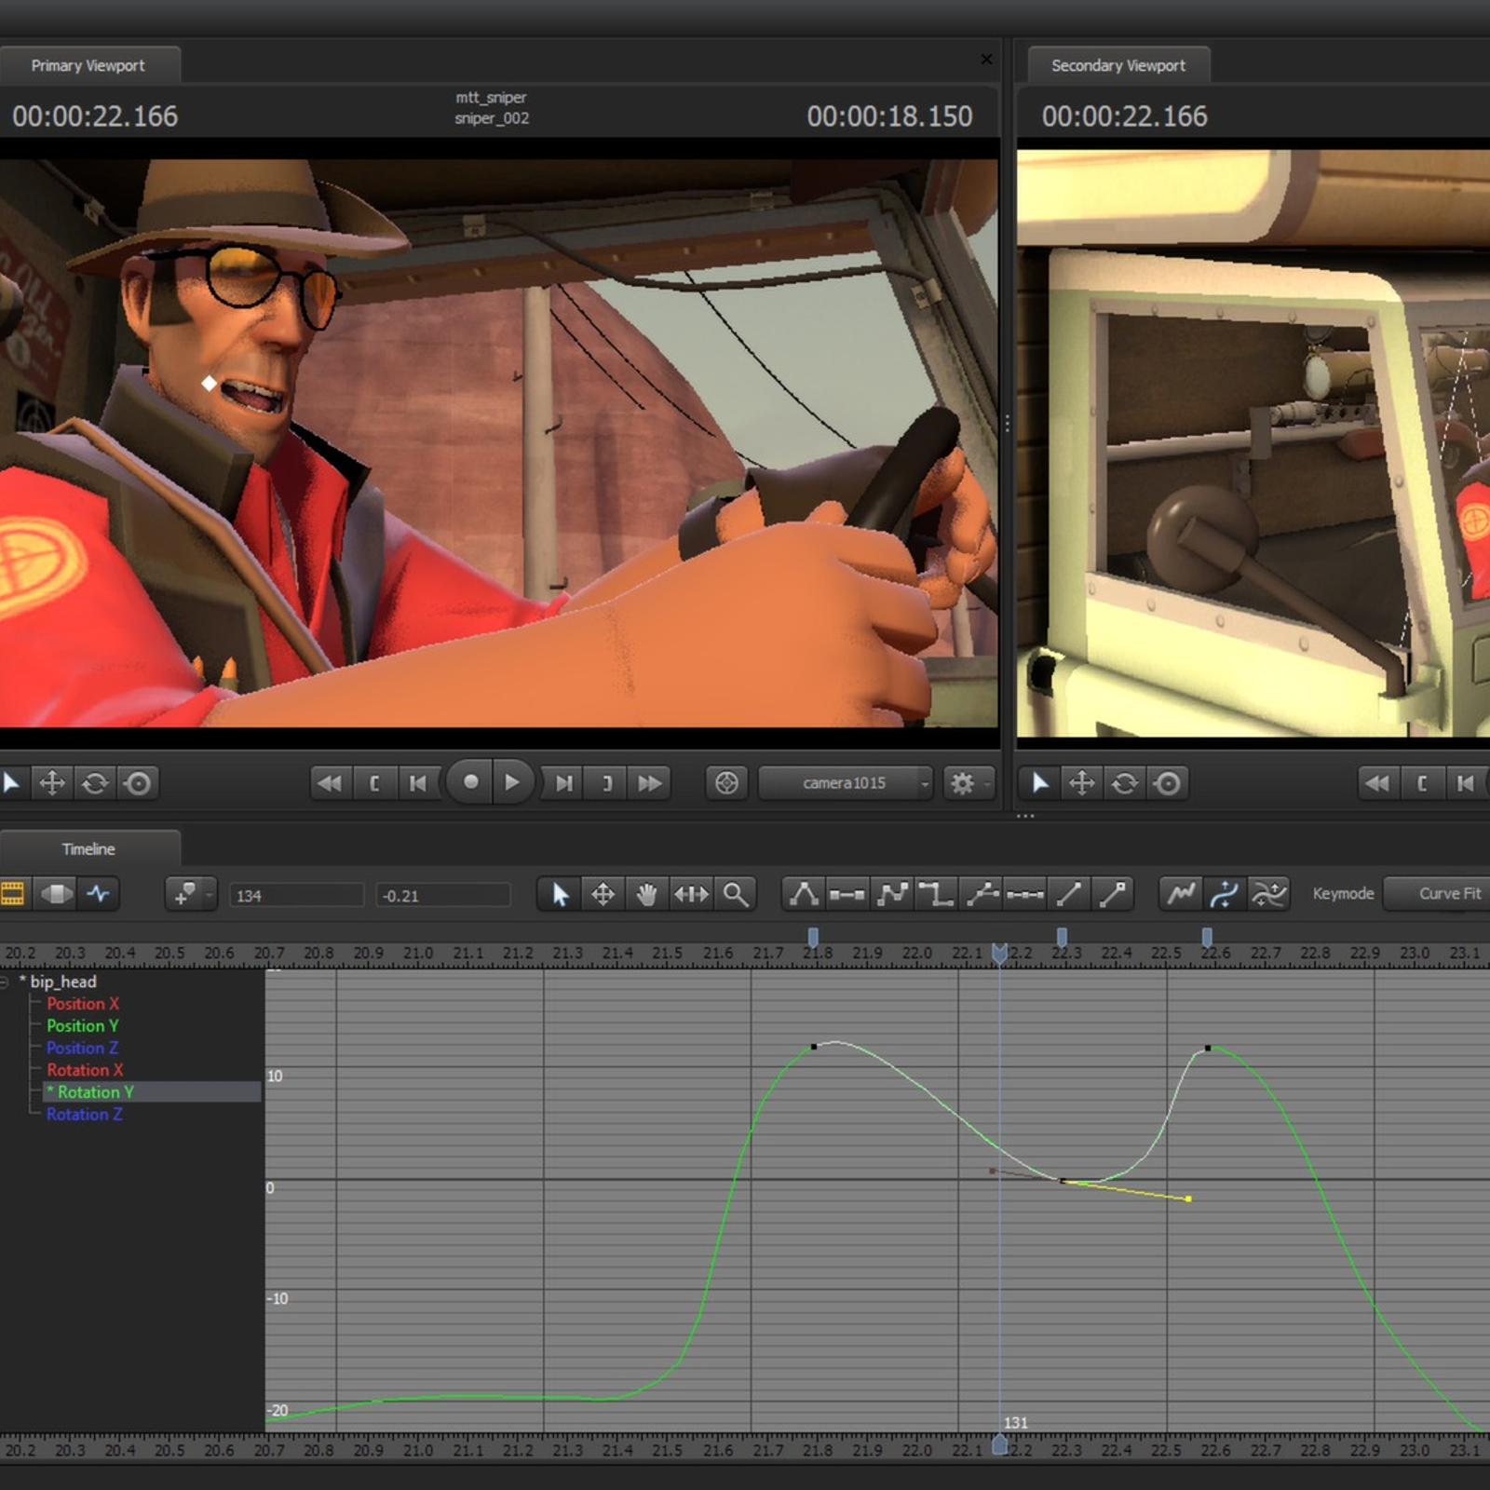Select the Rotation X channel
1490x1490 pixels.
pos(85,1070)
